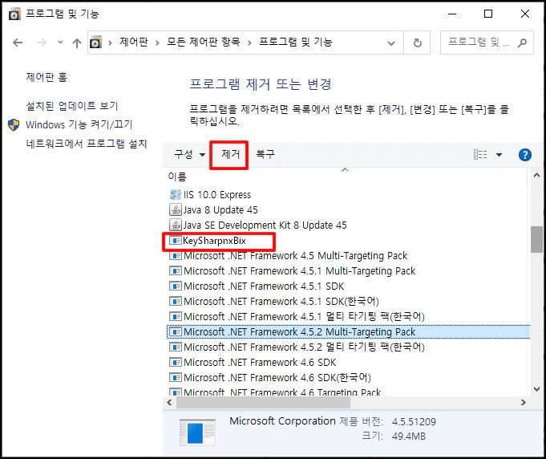Click the 복구 repair button

pyautogui.click(x=265, y=154)
